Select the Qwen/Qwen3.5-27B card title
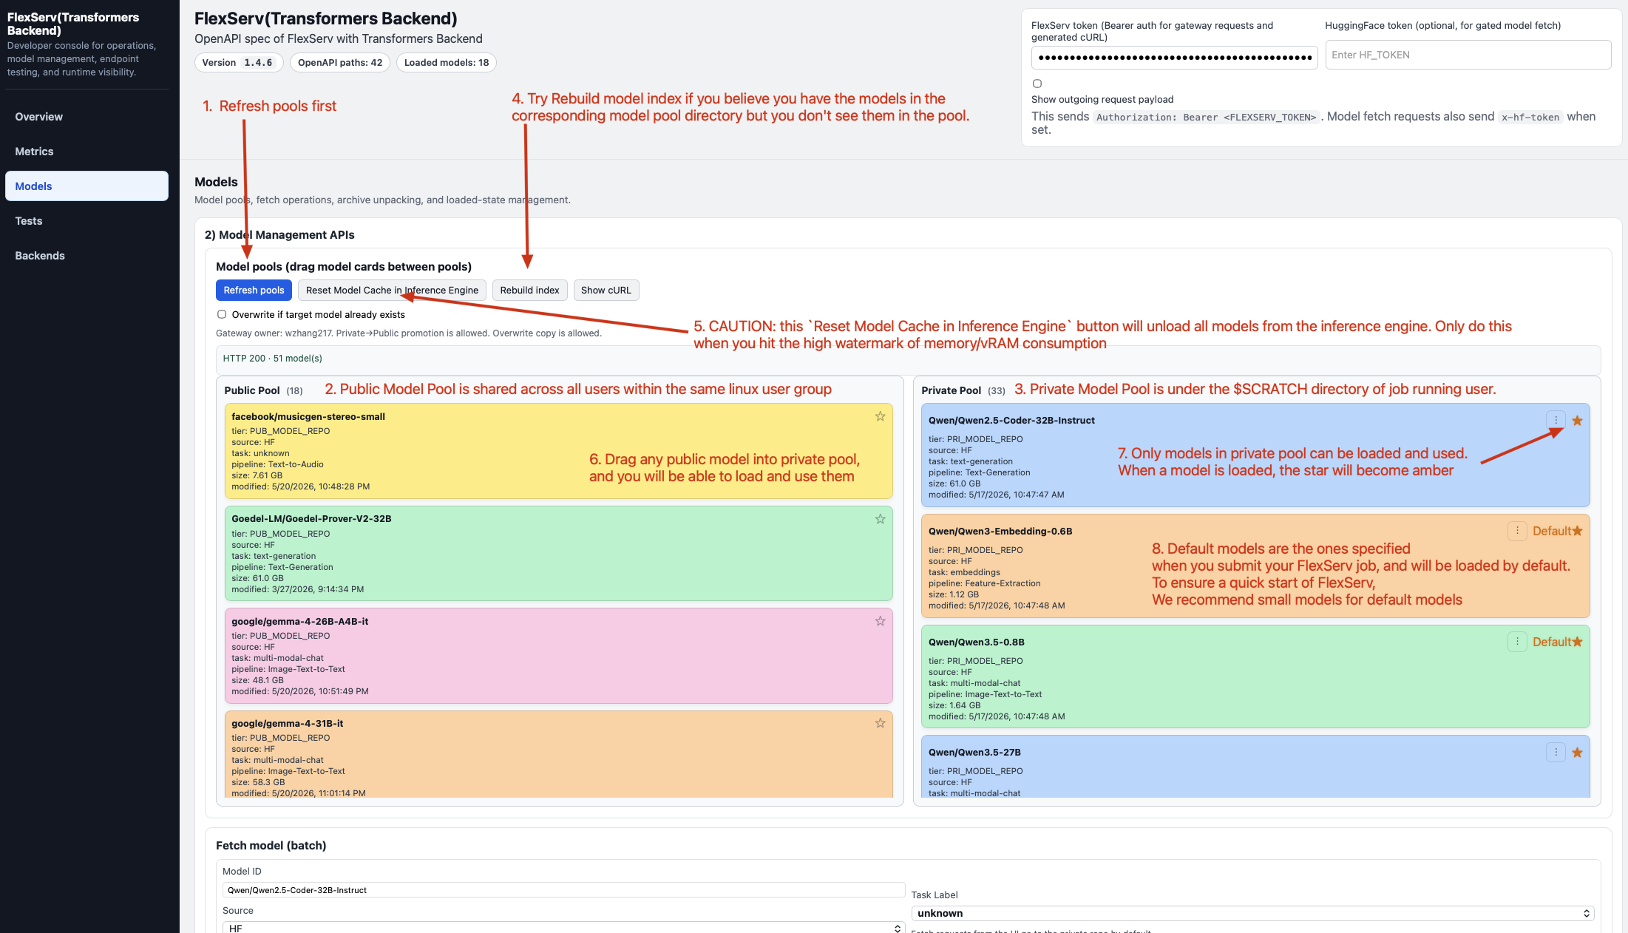1628x933 pixels. (x=974, y=753)
